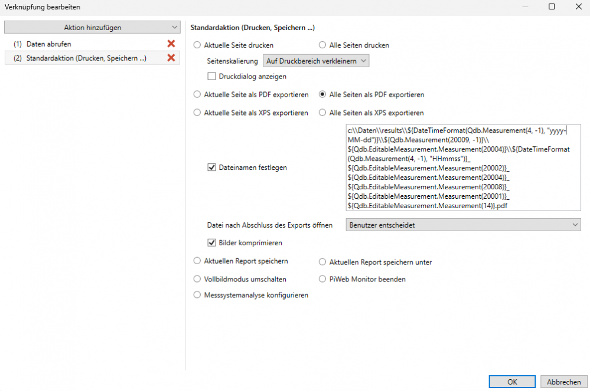Select 'Aktuelle Seite drucken' radio option
590x391 pixels.
tap(197, 45)
